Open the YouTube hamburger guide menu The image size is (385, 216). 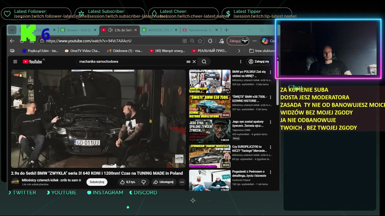[15, 61]
